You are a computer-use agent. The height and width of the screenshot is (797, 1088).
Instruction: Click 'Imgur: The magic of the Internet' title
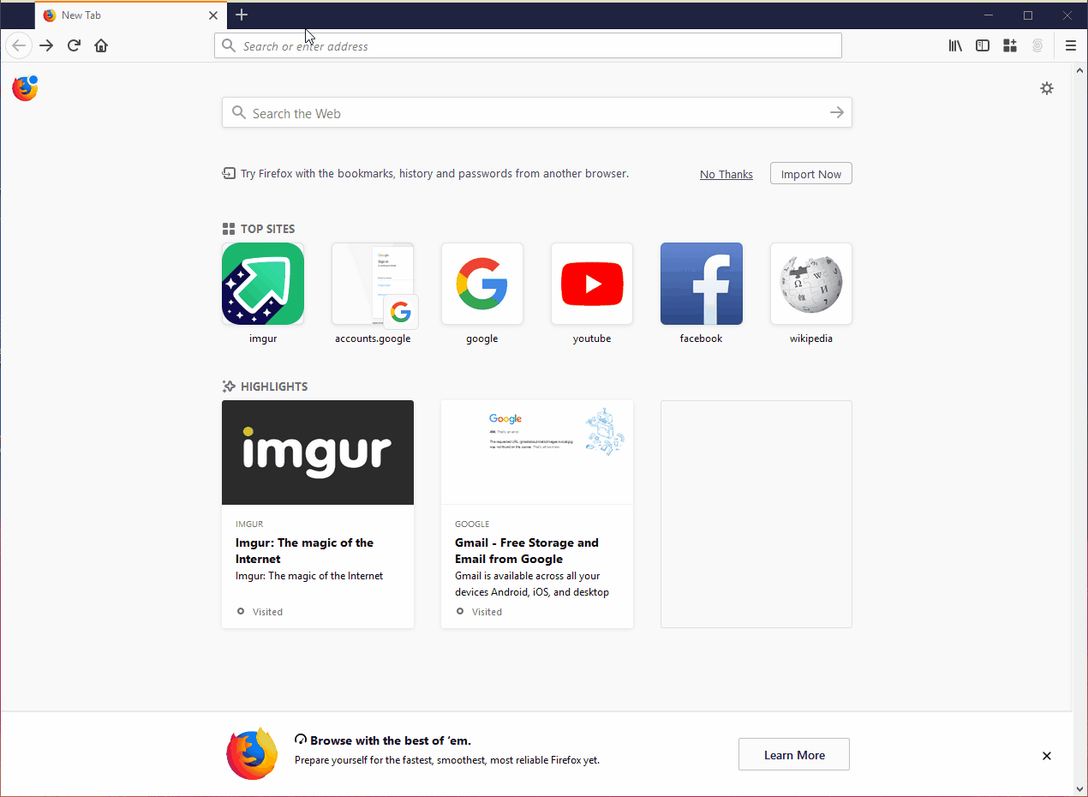click(305, 550)
